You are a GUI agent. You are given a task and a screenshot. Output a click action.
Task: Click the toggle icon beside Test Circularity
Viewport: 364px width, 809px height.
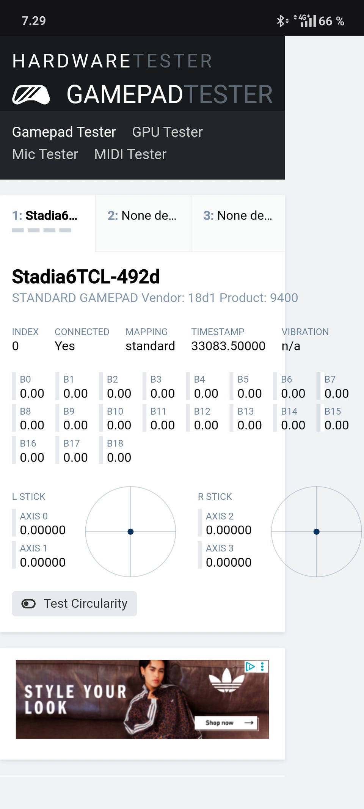tap(28, 603)
